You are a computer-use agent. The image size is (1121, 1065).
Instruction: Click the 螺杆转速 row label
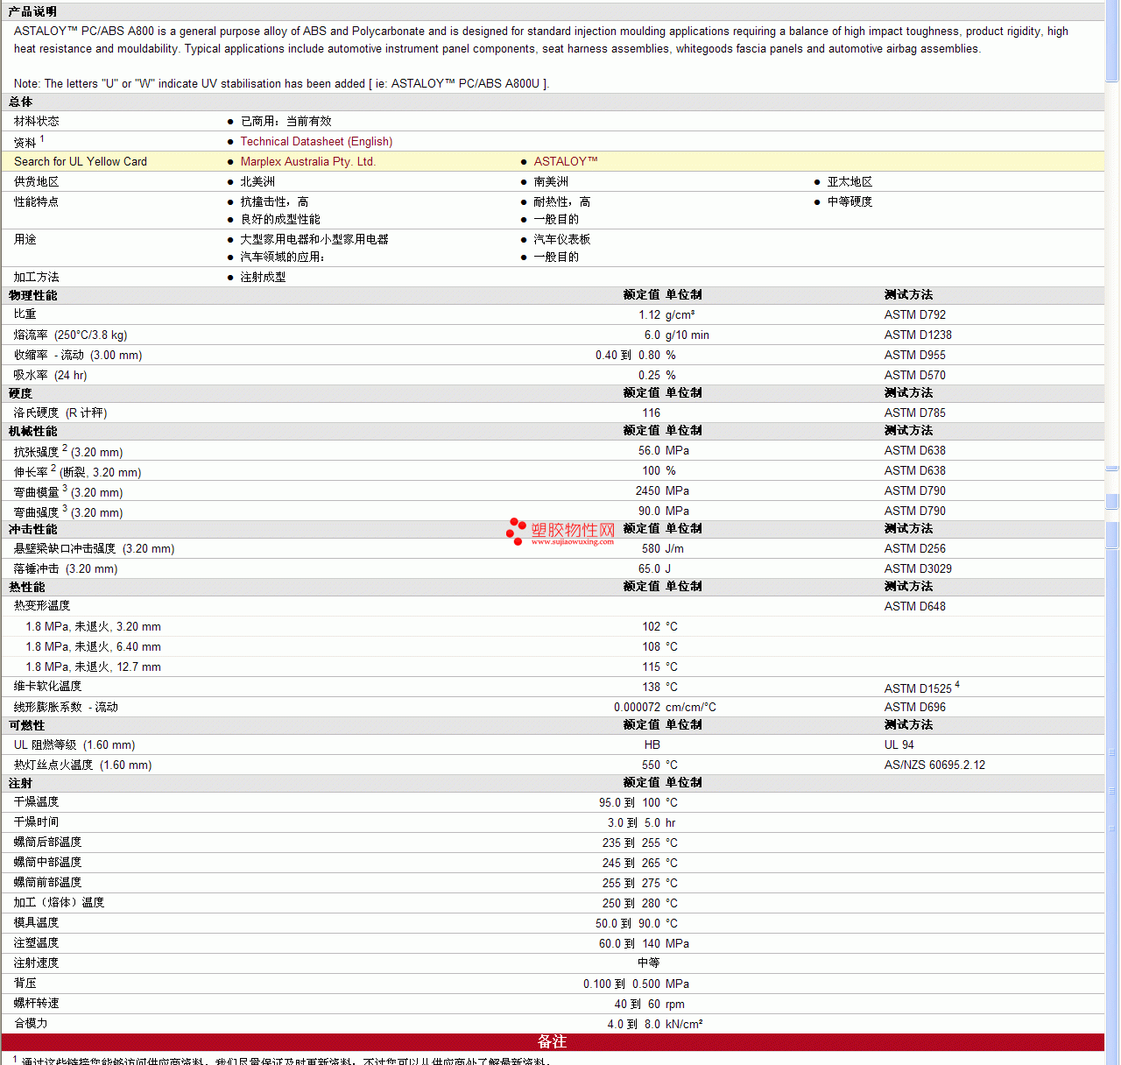37,1003
